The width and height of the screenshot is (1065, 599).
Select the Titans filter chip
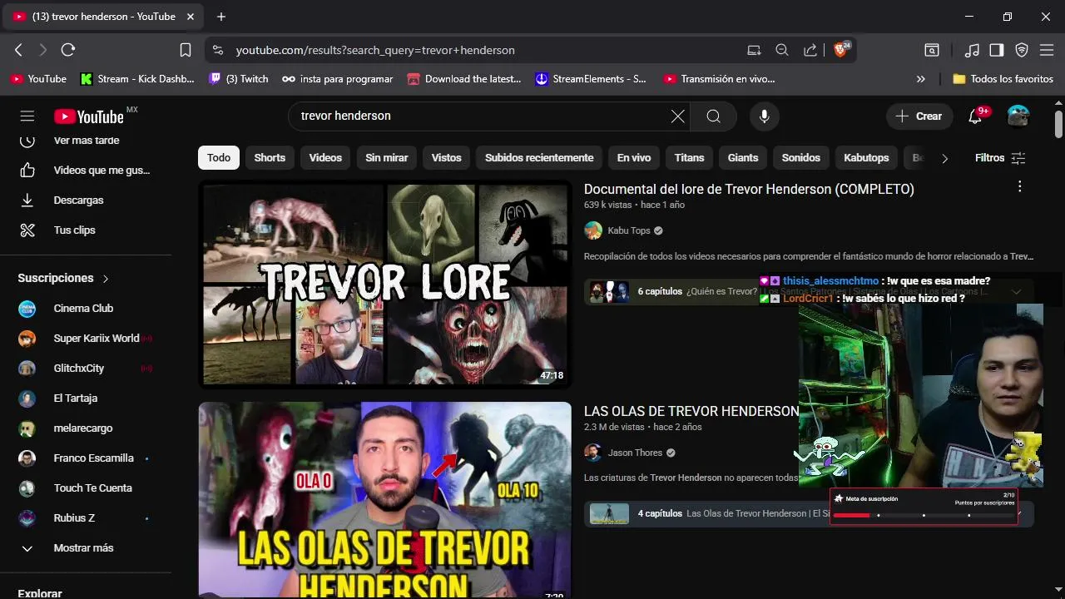pyautogui.click(x=689, y=158)
